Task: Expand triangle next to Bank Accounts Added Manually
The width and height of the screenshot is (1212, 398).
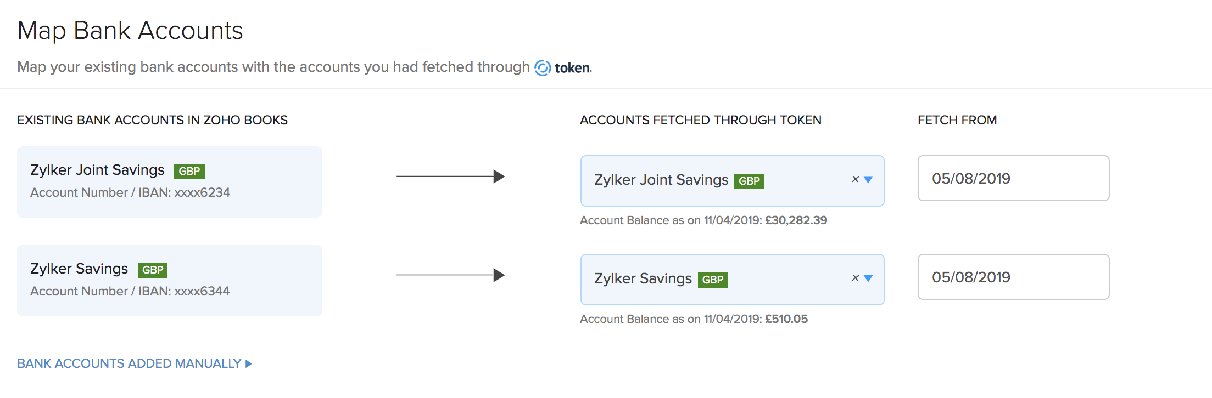Action: point(249,363)
